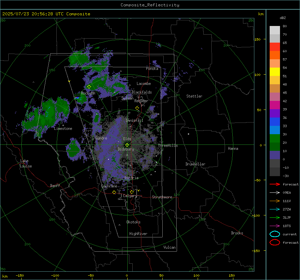Click the Cochrane city label
Screen dimensions: 300x280
click(109, 186)
